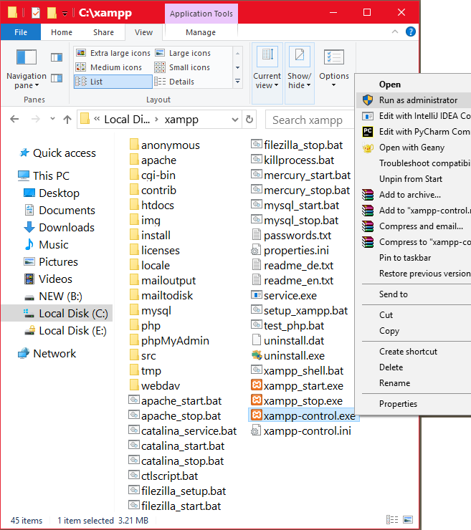Select the xampp_start.exe file icon
This screenshot has width=471, height=530.
257,385
